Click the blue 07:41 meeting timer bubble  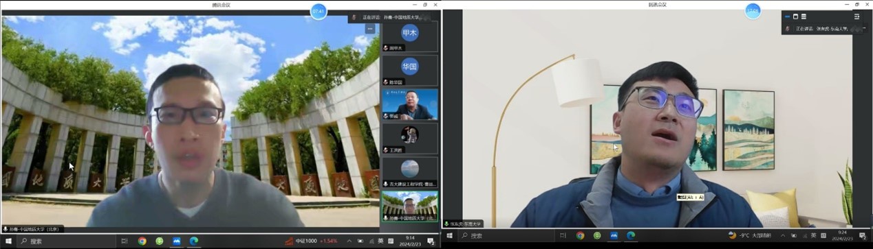[319, 12]
